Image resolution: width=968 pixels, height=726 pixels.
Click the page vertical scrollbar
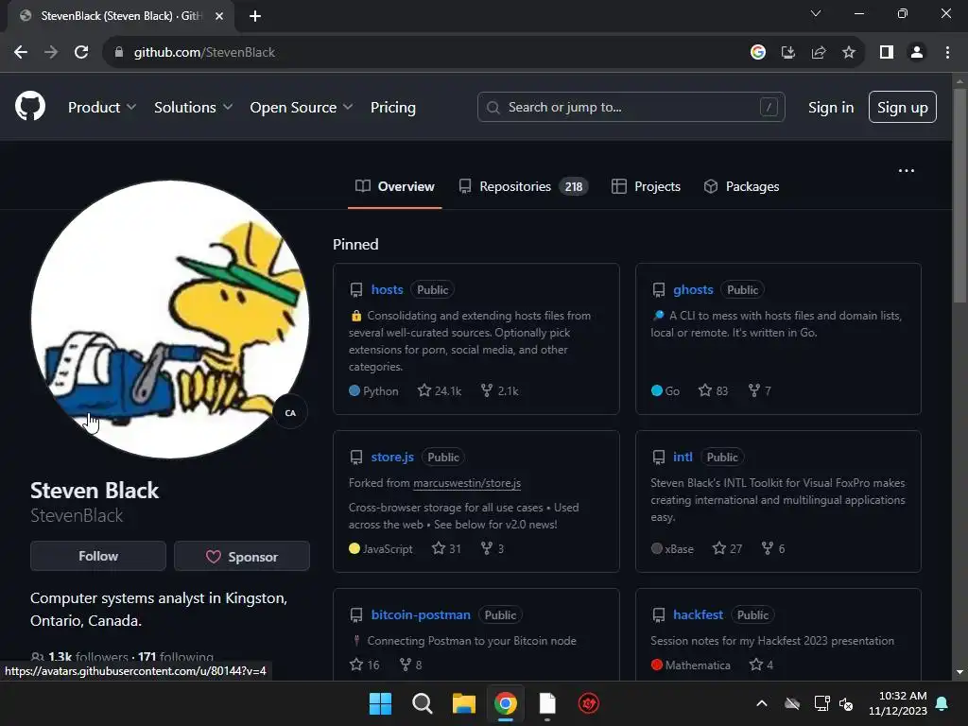(959, 195)
